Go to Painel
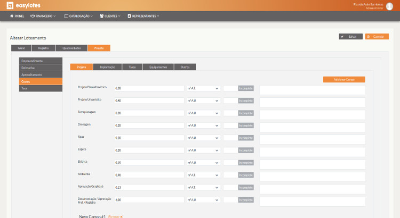The width and height of the screenshot is (400, 218). 17,16
